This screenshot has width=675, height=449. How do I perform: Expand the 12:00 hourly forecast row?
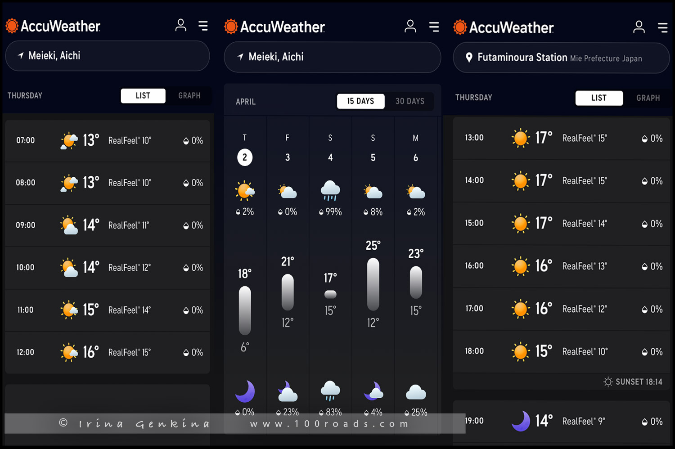(107, 352)
